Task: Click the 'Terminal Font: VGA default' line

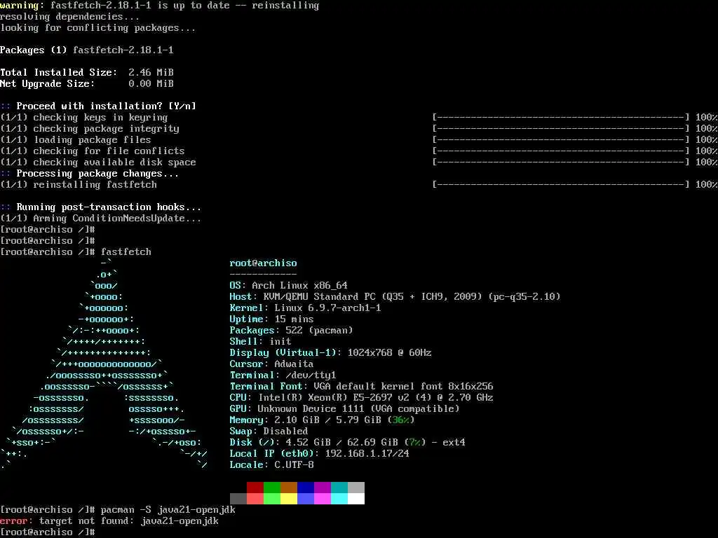Action: point(361,387)
